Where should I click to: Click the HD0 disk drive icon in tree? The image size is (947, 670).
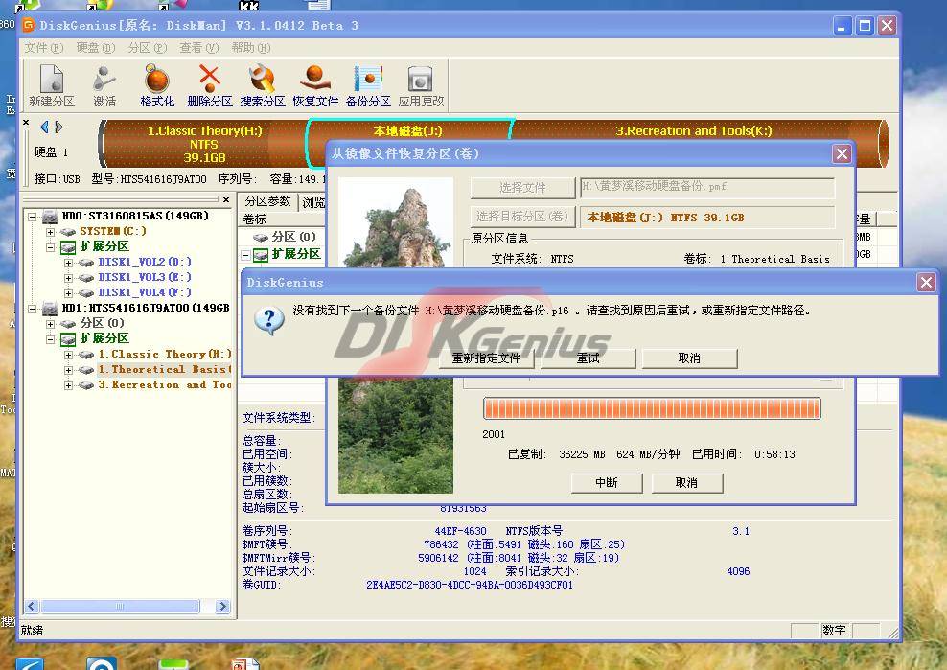(x=50, y=217)
